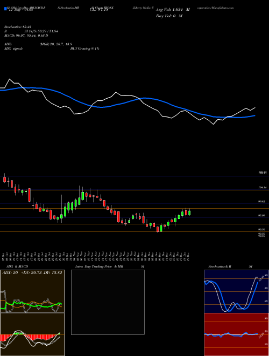The image size is (269, 356).
Task: Select the 'Avg Vol: 1.634 M' reading
Action: [x=173, y=10]
